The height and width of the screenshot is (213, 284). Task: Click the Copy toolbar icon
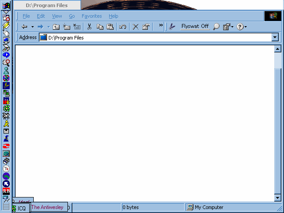100,27
